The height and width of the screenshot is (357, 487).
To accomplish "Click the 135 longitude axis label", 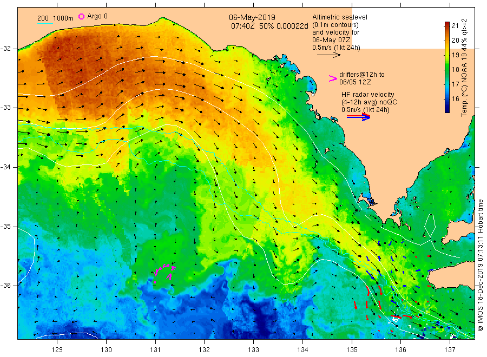I will tap(352, 350).
